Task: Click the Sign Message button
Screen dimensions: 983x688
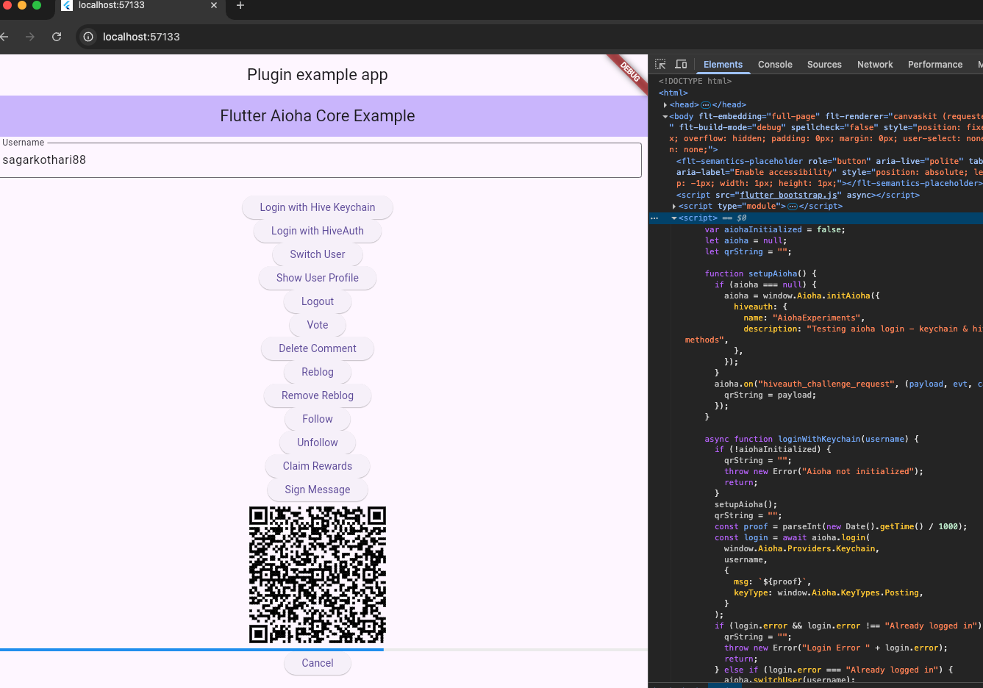Action: 318,490
